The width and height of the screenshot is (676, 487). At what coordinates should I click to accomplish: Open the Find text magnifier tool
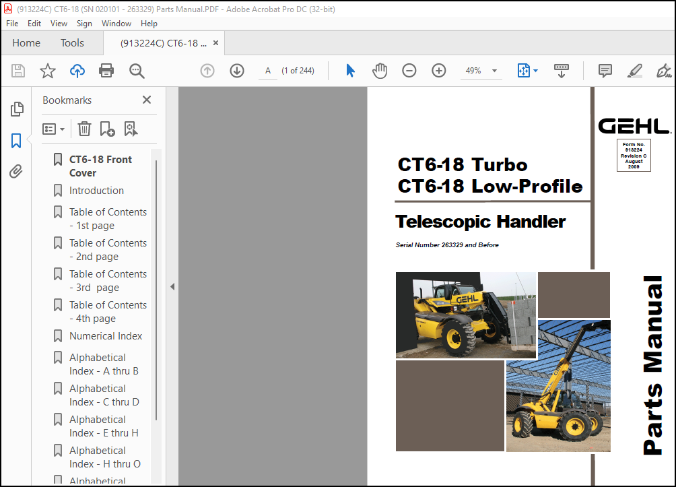click(137, 70)
